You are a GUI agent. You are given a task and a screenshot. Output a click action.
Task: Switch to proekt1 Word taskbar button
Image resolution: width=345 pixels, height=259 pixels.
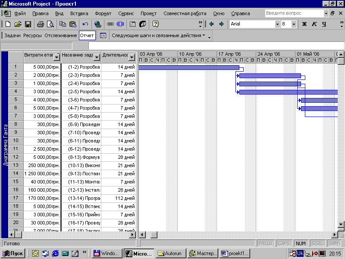tap(235, 253)
